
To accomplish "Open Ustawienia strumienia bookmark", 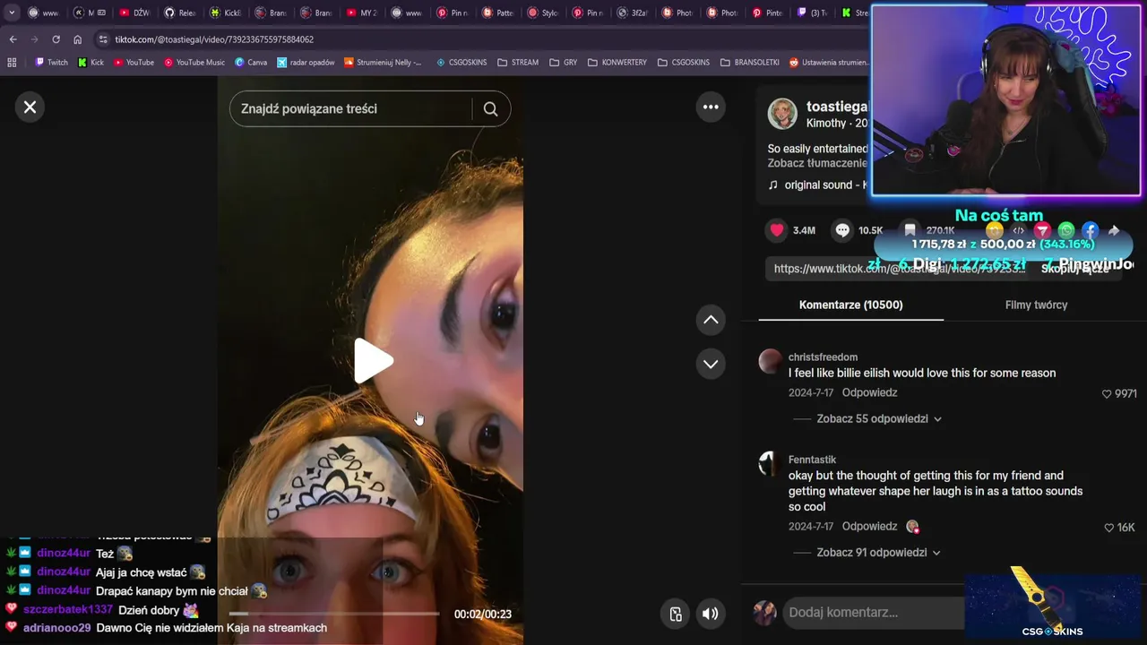I will (829, 63).
